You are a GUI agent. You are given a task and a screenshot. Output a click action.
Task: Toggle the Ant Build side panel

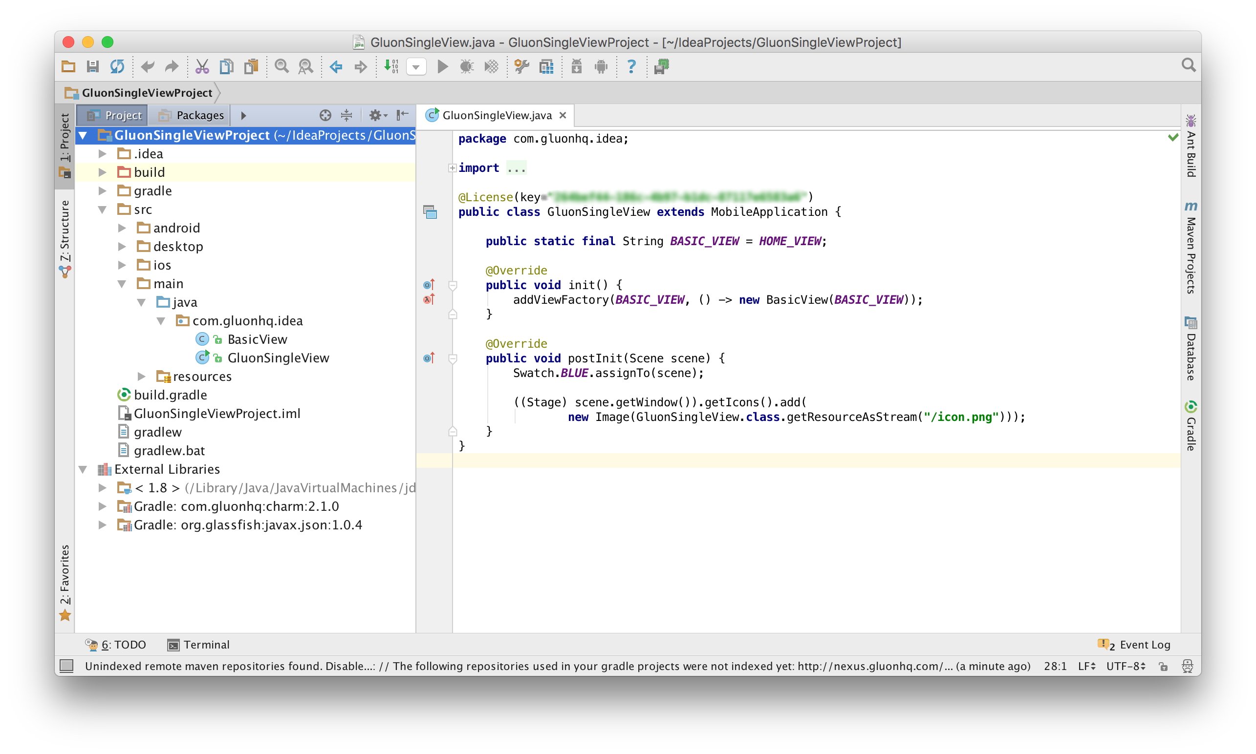point(1191,147)
